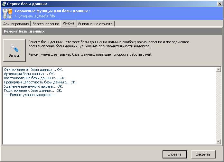
Task: Click the Закрыть button
Action: coord(203,154)
